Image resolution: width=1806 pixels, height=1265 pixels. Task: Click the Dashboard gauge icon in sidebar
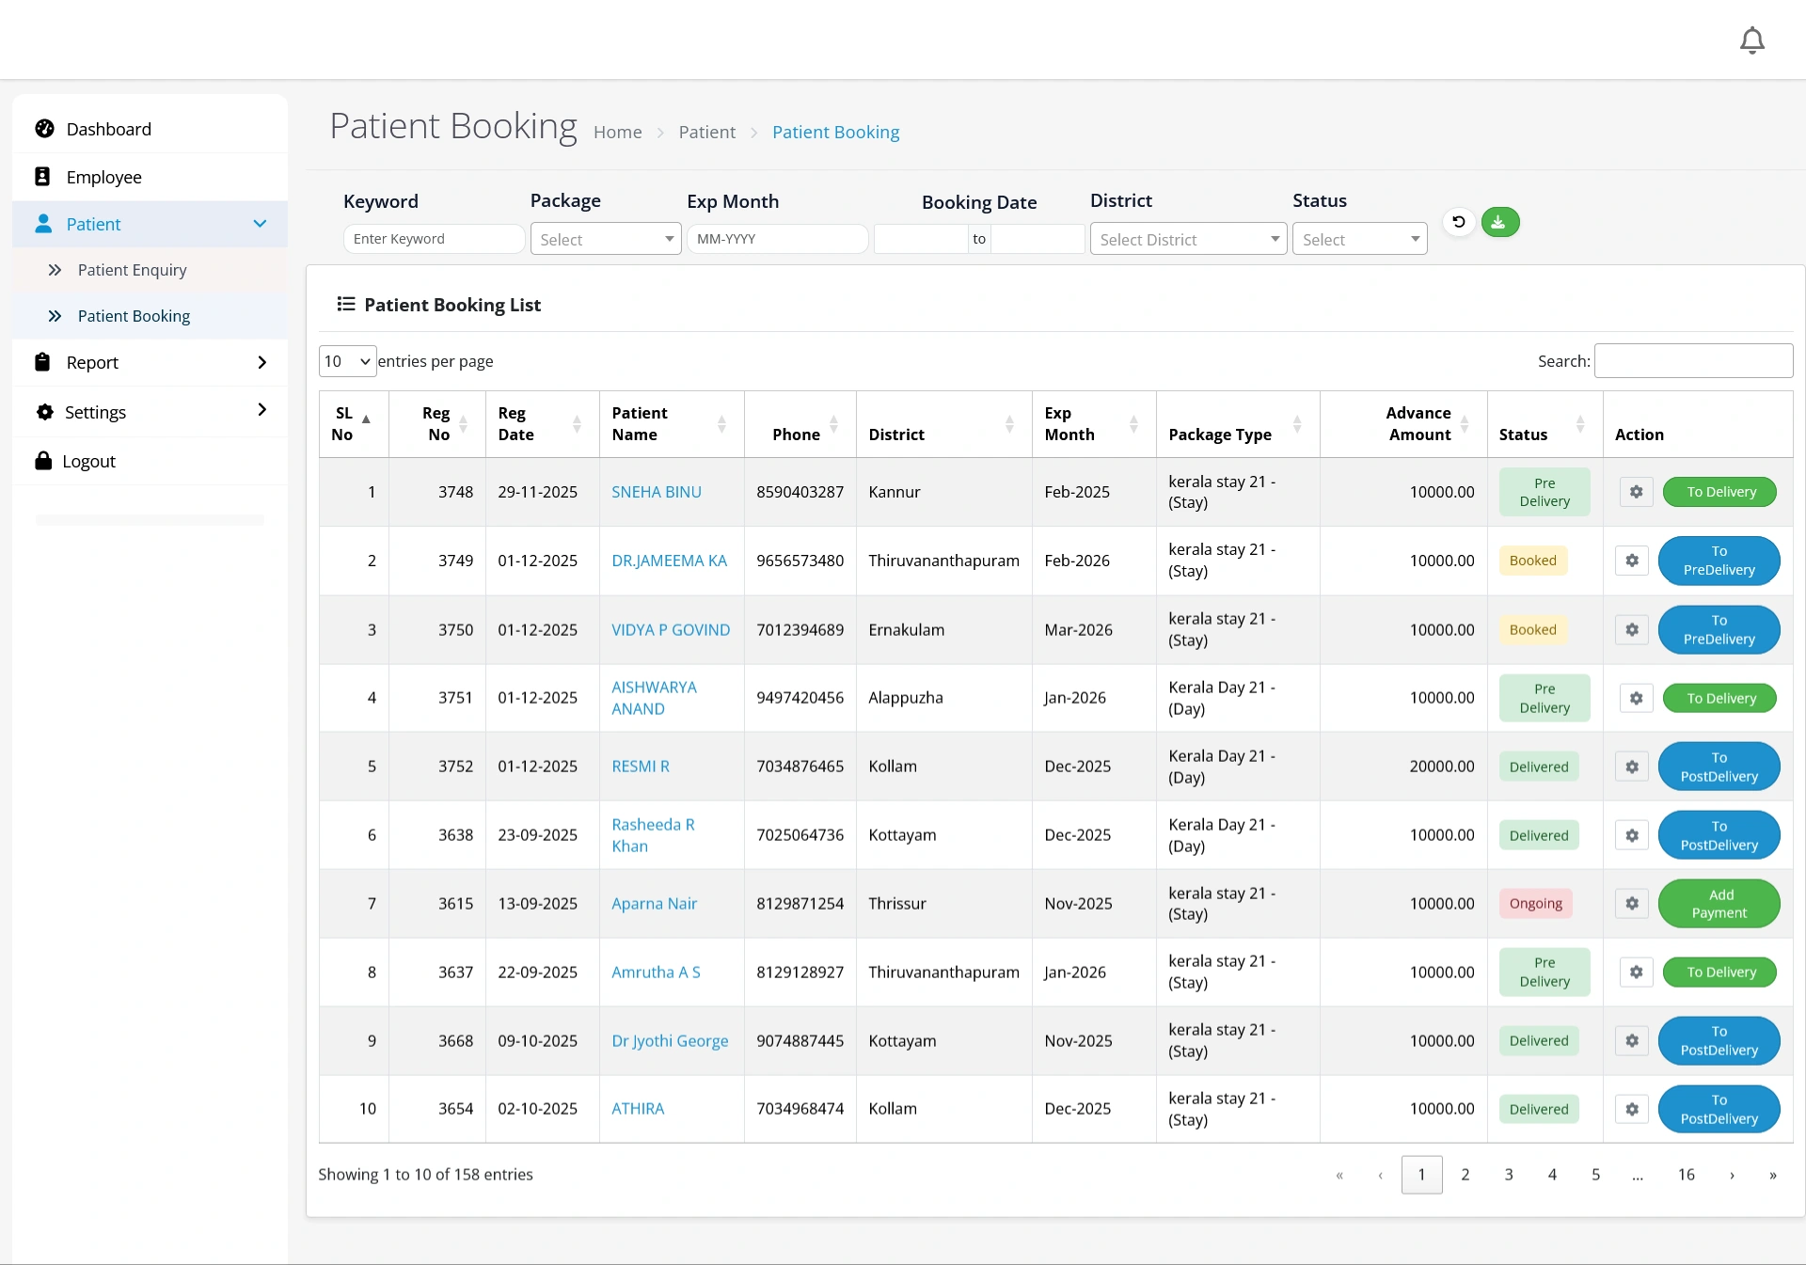(44, 129)
